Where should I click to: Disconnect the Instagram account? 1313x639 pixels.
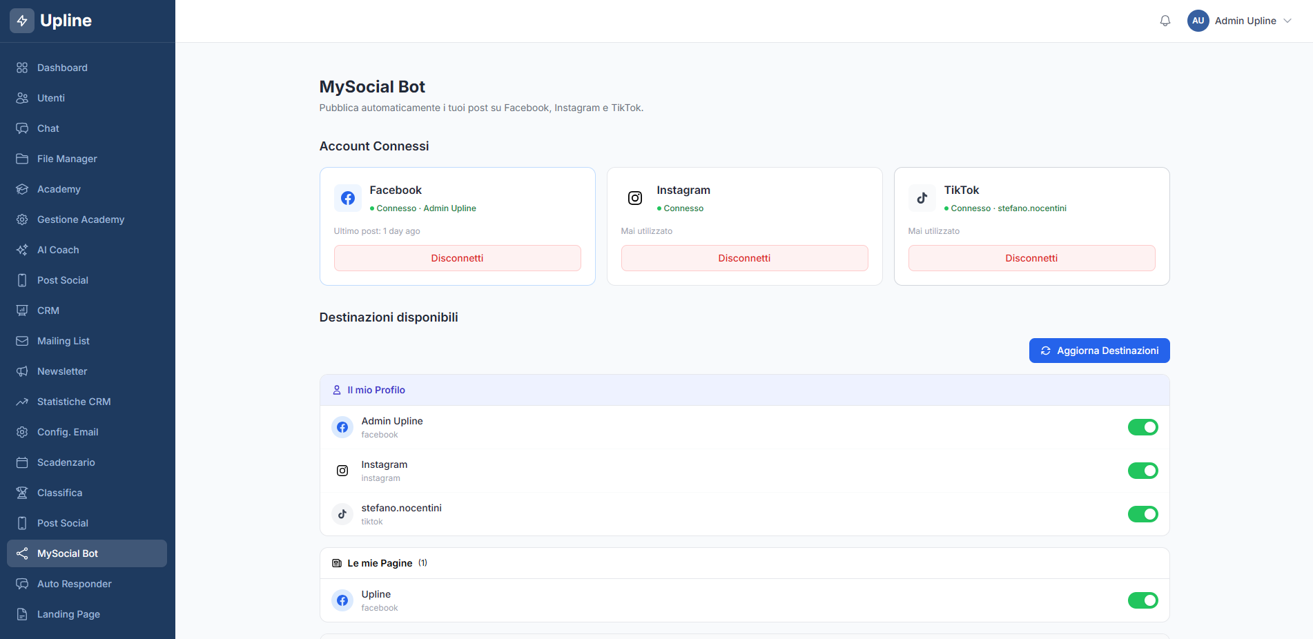(744, 258)
